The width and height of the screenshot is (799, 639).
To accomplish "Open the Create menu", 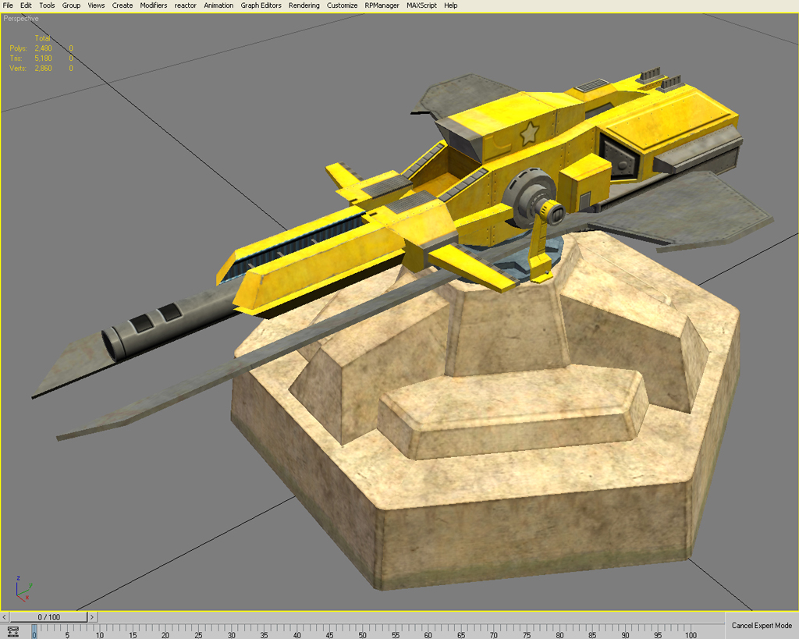I will pos(122,5).
